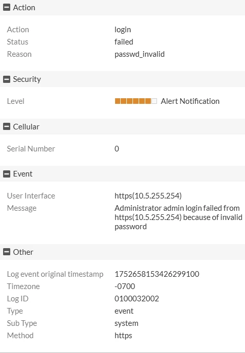Click the passwd_invalid reason value

tap(140, 54)
